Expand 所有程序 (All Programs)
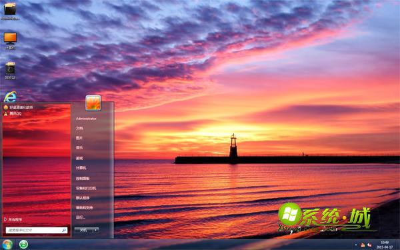This screenshot has height=250, width=400. click(13, 219)
